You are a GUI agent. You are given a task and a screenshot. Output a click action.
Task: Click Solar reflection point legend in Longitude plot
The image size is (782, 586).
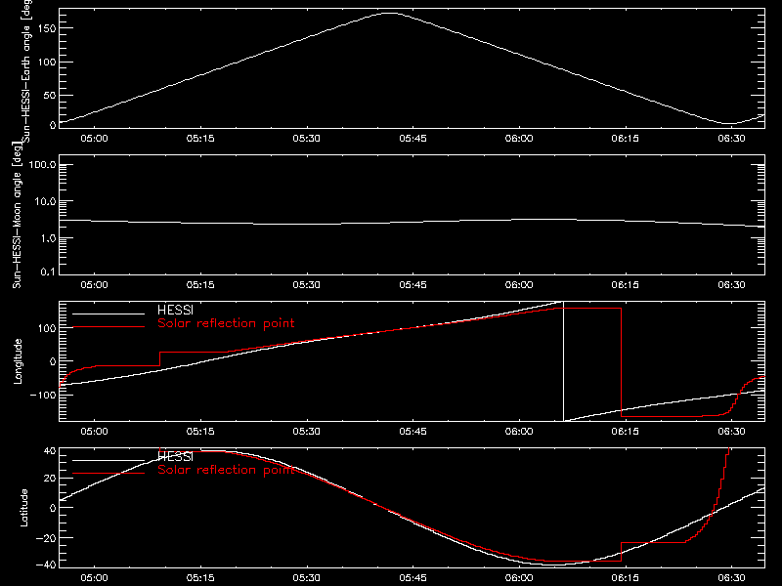pyautogui.click(x=226, y=324)
